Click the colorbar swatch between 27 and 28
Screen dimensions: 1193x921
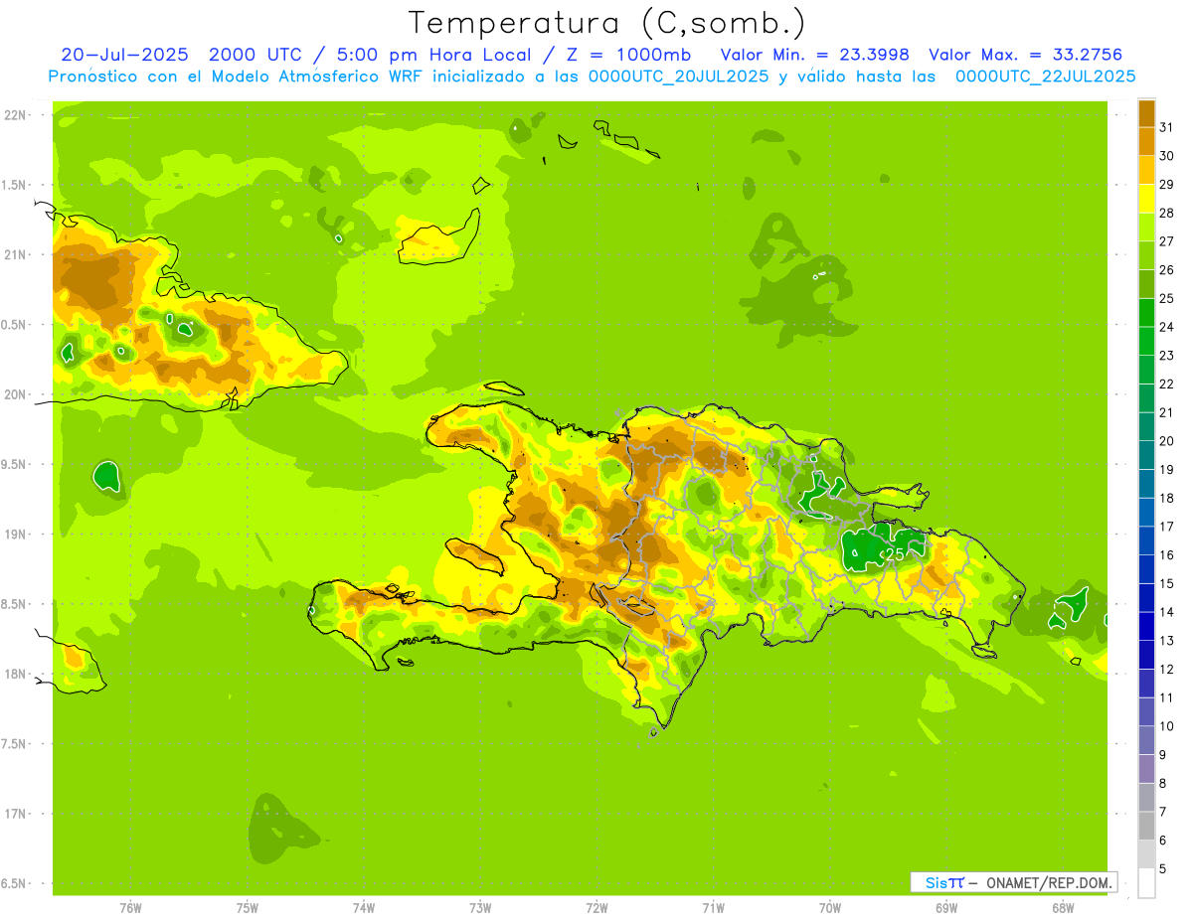1146,227
